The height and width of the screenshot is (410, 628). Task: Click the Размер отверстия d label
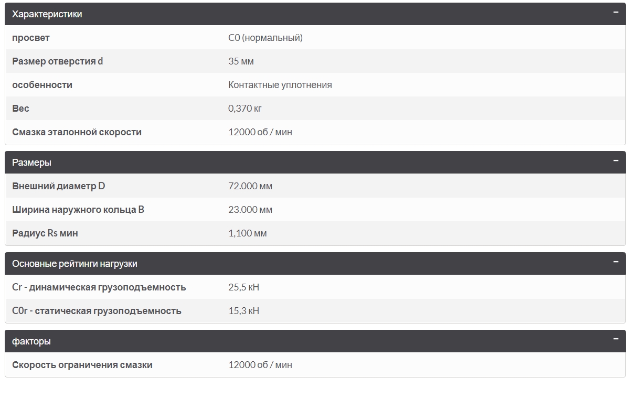(x=58, y=61)
